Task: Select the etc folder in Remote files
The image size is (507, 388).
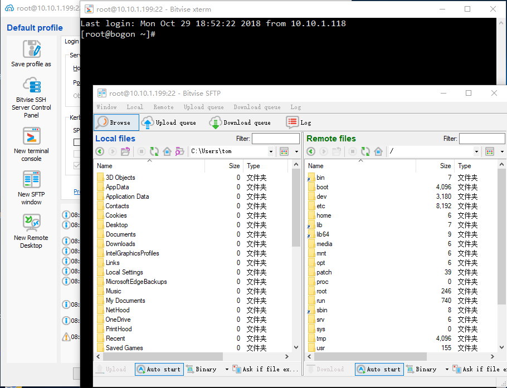Action: click(x=320, y=206)
